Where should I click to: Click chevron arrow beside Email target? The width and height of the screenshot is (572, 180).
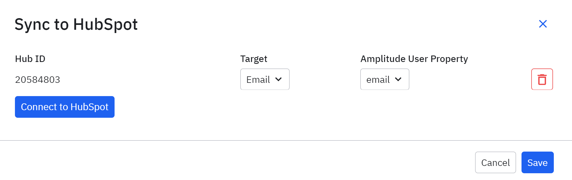coord(279,79)
